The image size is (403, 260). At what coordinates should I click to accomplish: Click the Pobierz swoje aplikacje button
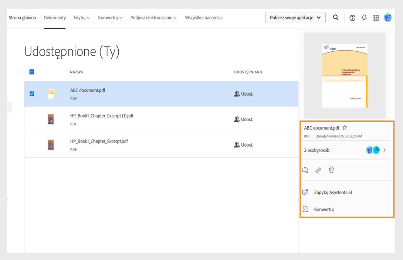(295, 18)
